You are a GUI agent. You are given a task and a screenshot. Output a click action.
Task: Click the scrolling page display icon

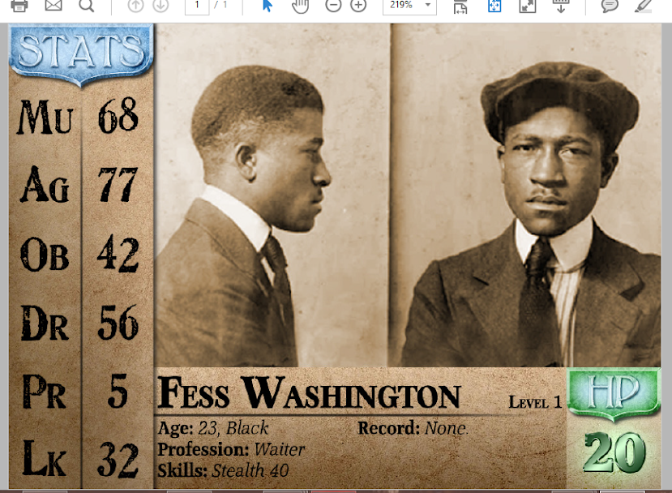(461, 6)
